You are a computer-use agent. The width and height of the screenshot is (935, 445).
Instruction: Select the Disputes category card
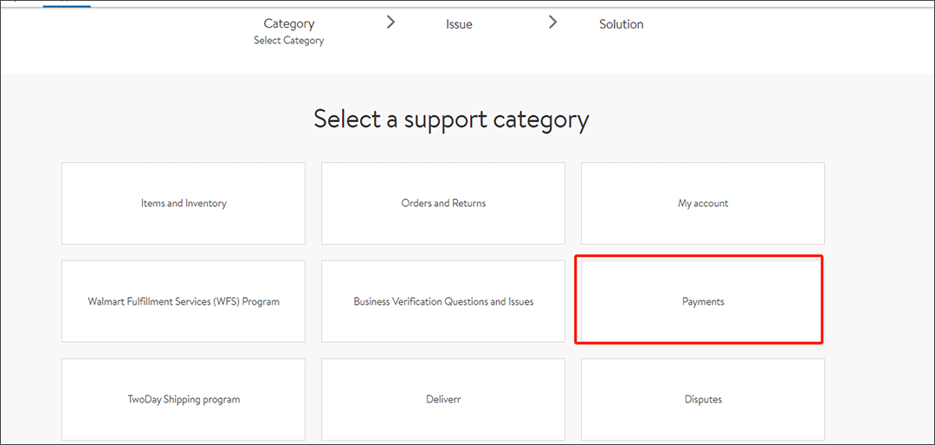point(702,399)
